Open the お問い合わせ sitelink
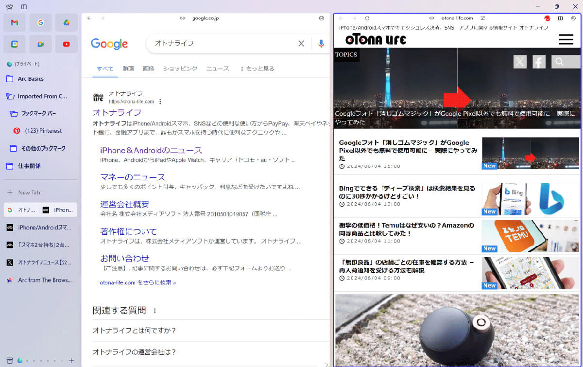The height and width of the screenshot is (367, 583). 124,258
